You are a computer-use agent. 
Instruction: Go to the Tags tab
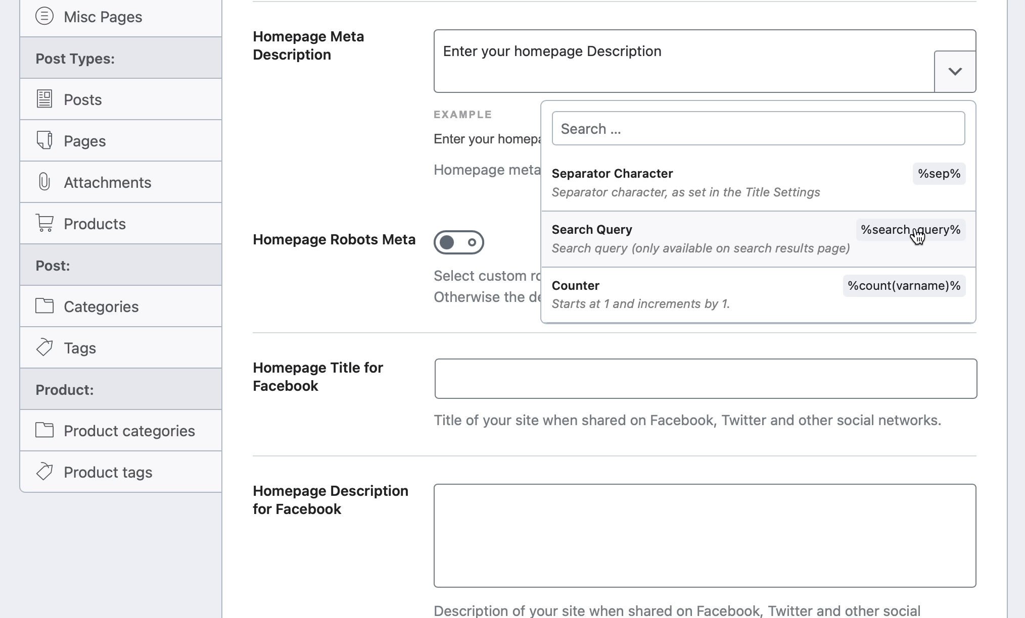121,348
